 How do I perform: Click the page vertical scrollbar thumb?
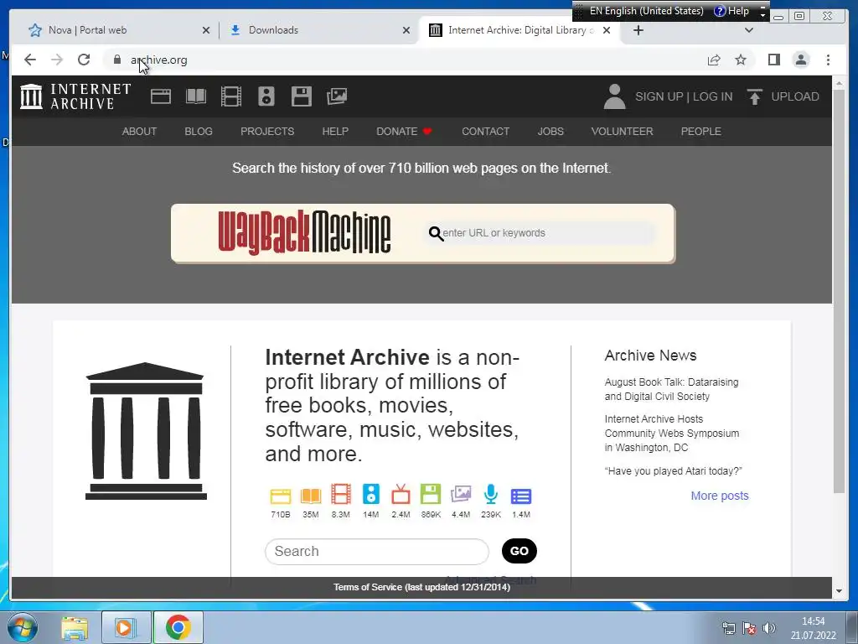tap(839, 293)
